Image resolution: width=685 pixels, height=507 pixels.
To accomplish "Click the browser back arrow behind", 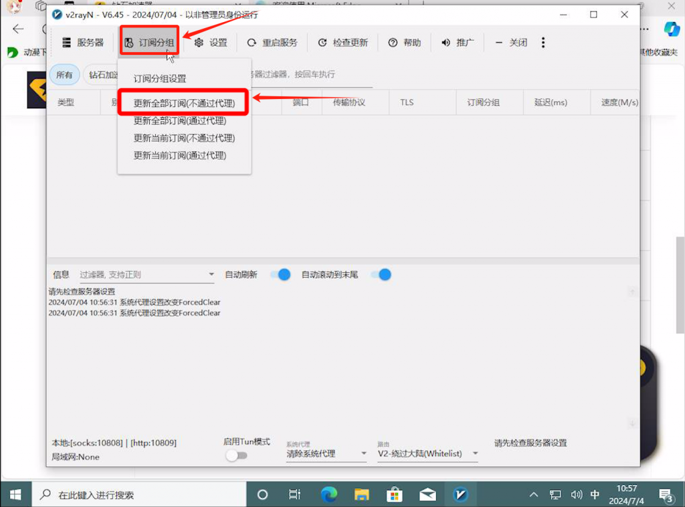I will 18,29.
